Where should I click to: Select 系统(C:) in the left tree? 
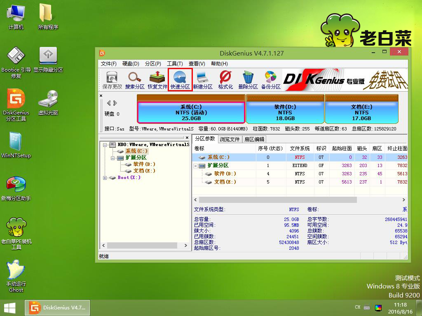tap(136, 151)
